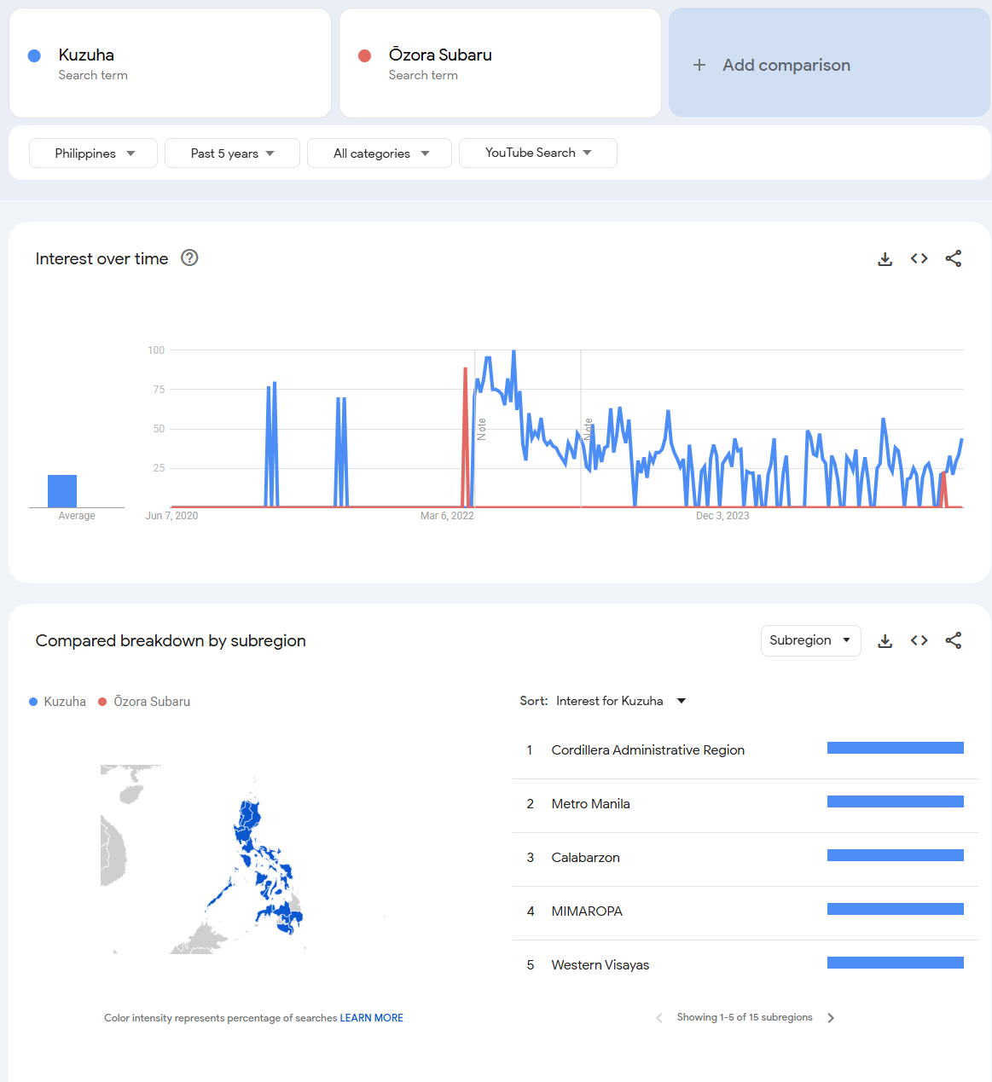
Task: Open the Philippines region dropdown
Action: (94, 153)
